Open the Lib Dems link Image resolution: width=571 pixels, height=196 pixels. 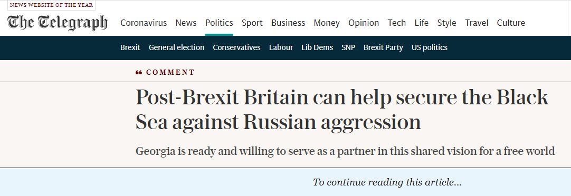pyautogui.click(x=317, y=47)
